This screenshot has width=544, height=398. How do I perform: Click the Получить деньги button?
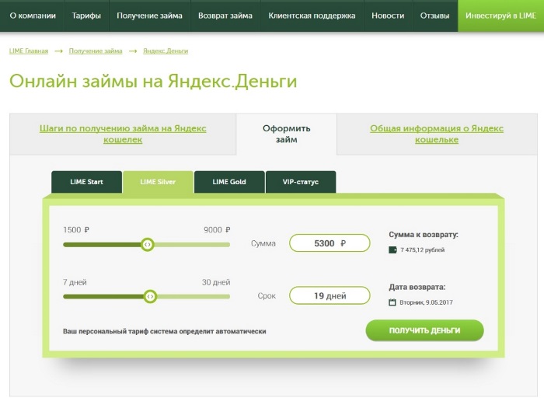[424, 330]
